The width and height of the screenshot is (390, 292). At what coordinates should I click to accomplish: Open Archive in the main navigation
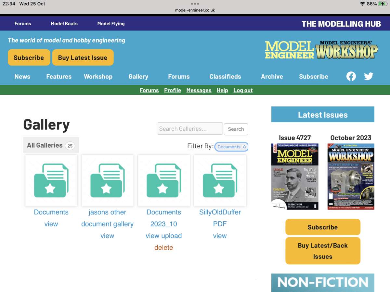click(x=272, y=77)
